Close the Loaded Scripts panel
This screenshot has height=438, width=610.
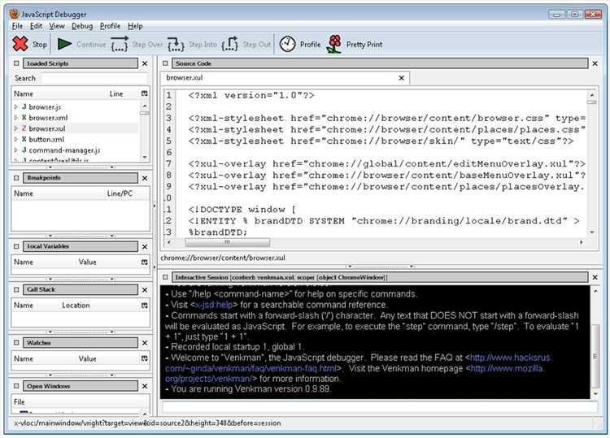tap(145, 63)
